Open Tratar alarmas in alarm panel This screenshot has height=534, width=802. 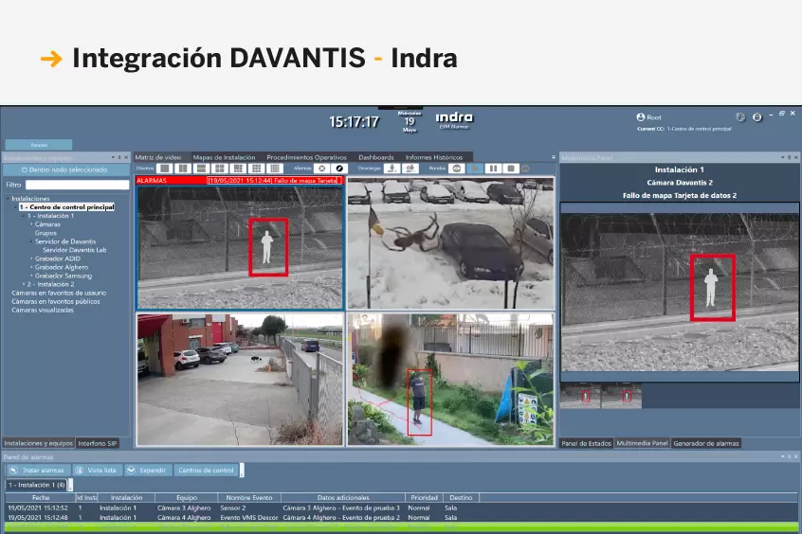tap(37, 471)
